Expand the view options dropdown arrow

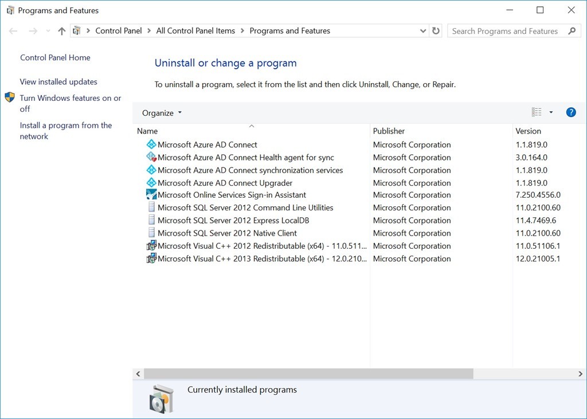pos(551,112)
